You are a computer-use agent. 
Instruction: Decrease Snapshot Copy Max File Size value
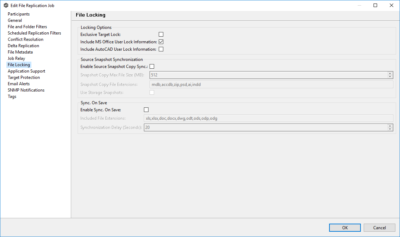point(390,76)
